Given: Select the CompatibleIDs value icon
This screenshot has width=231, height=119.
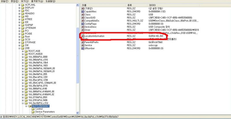Looking at the screenshot, I should coord(82,21).
